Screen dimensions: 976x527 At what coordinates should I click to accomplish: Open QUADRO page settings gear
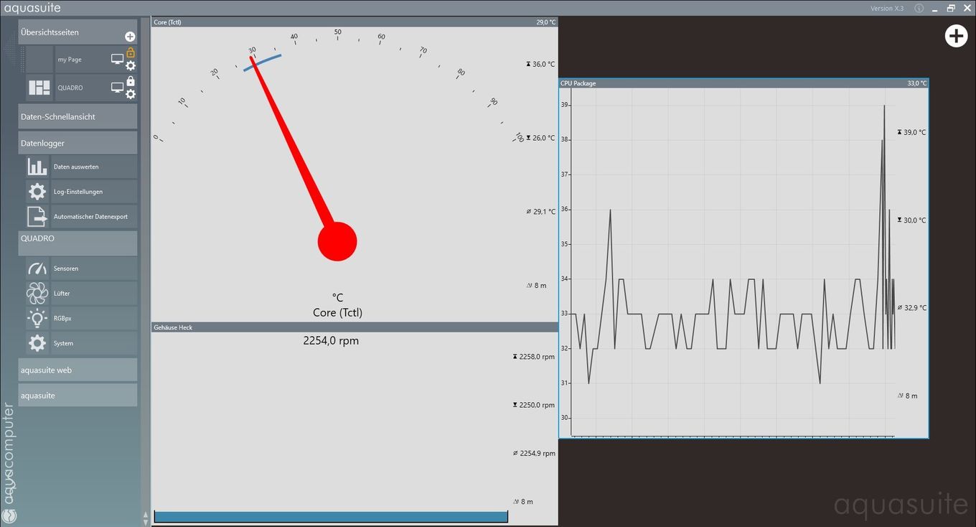point(131,94)
